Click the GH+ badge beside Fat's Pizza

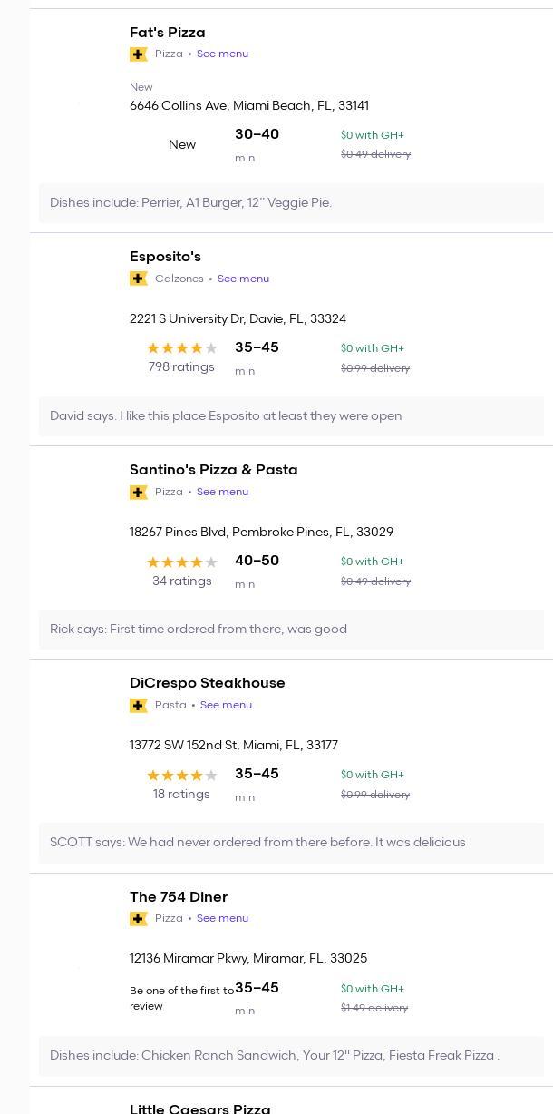click(x=139, y=54)
